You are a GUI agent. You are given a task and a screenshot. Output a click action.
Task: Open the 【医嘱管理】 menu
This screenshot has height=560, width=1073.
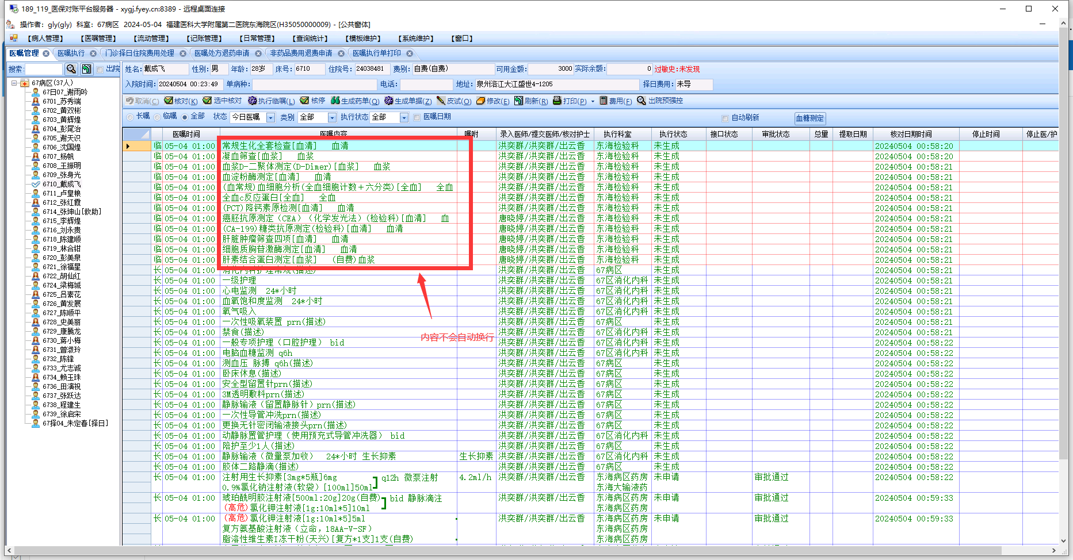98,39
